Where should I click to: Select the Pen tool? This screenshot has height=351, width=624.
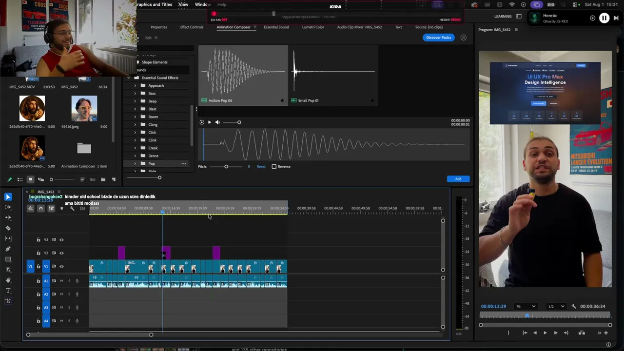coord(8,249)
